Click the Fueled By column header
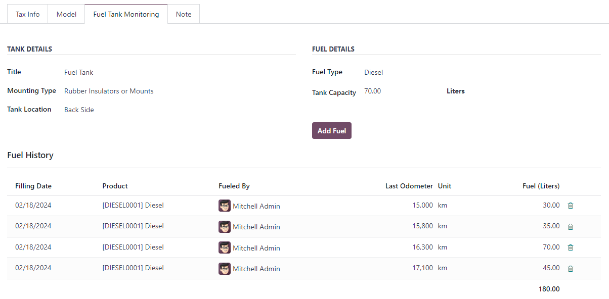This screenshot has height=299, width=609. [234, 186]
